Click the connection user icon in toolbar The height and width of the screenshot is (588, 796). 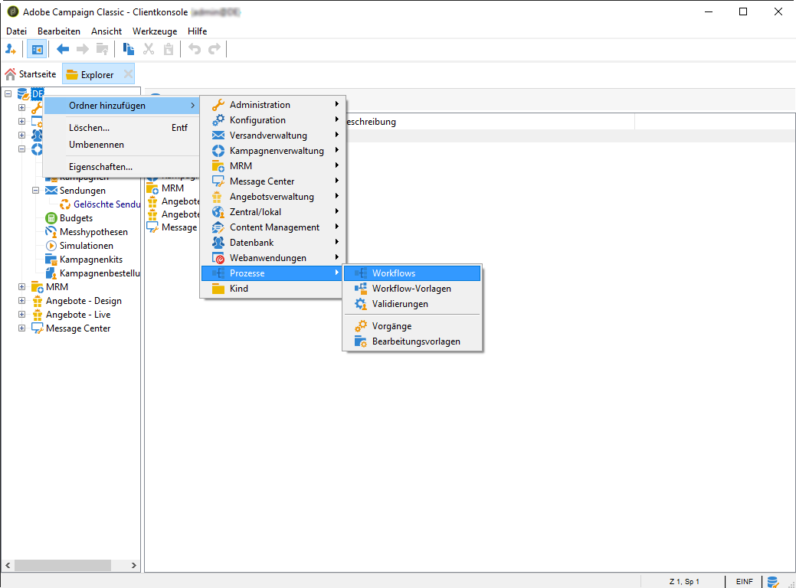11,49
